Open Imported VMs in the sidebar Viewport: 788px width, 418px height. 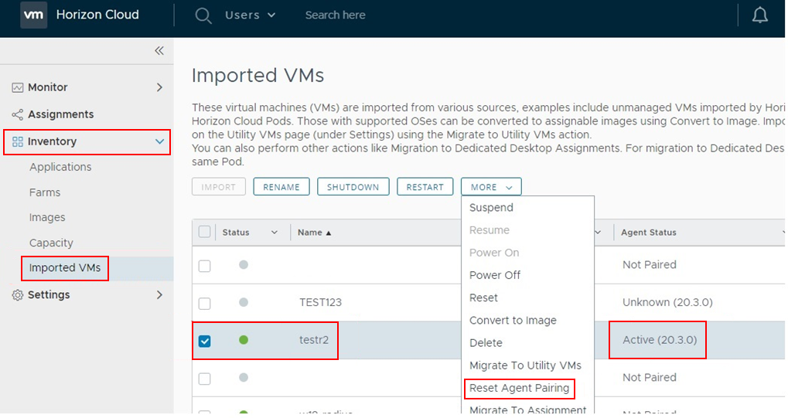[65, 268]
